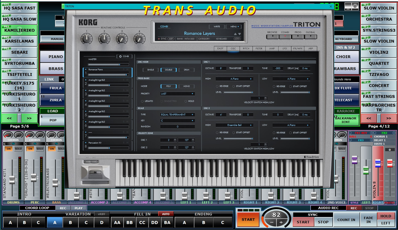Click the orange START button
Viewport: 398px width, 230px height.
248,219
